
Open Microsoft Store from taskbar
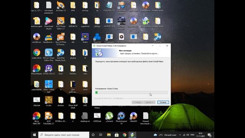116,135
